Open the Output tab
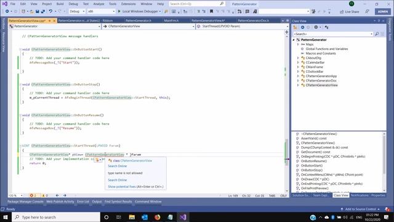 point(97,202)
